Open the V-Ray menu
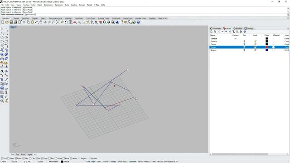Viewport: 290px width, 163px height. [97, 5]
